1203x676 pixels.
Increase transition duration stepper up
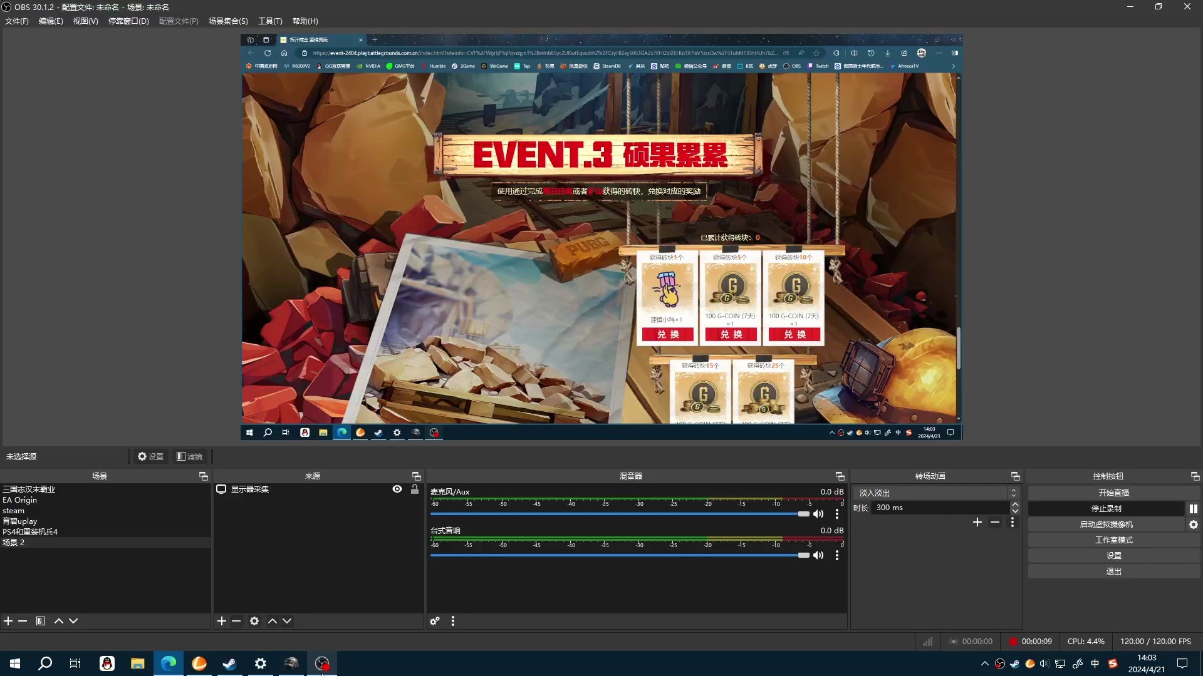coord(1015,504)
